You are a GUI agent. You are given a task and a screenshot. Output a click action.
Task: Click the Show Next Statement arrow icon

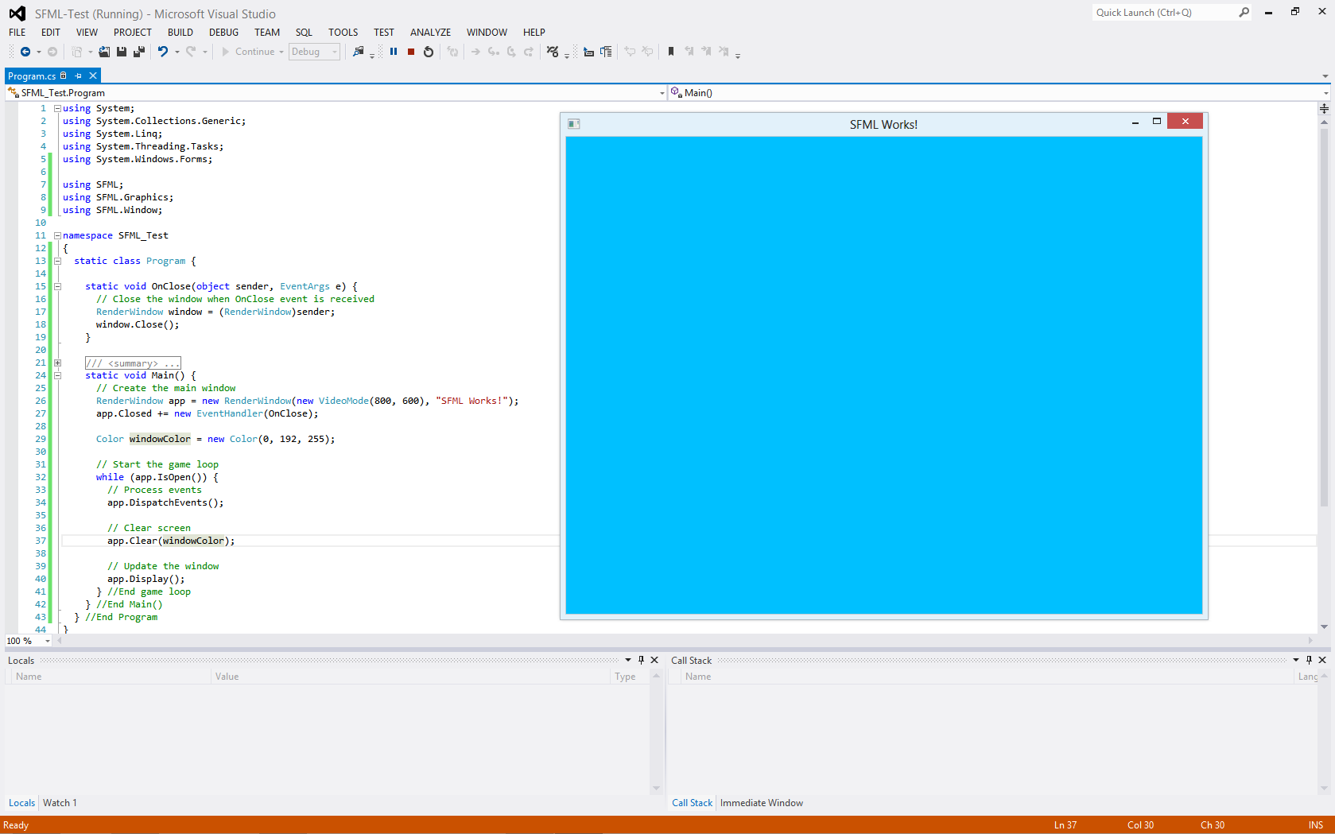pos(475,52)
